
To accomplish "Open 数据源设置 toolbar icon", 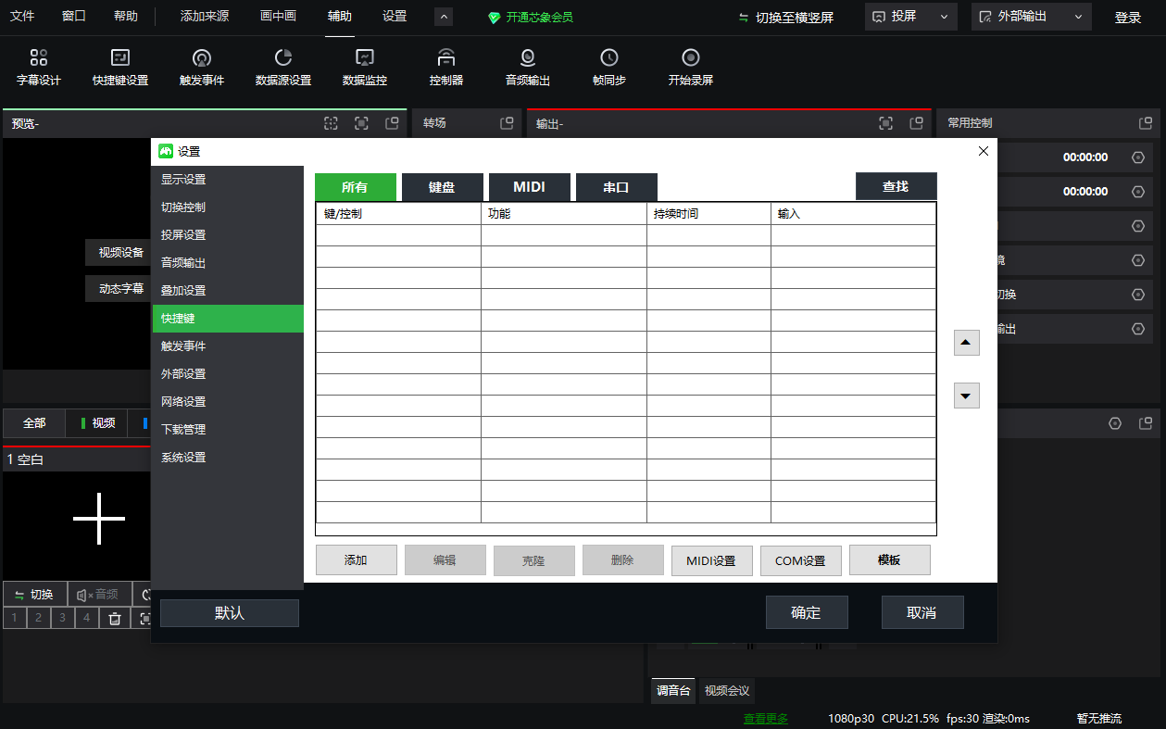I will click(283, 68).
